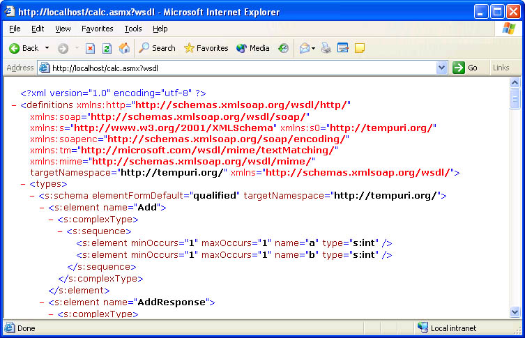This screenshot has height=338, width=525.
Task: Click the scrollbar down arrow
Action: point(515,312)
